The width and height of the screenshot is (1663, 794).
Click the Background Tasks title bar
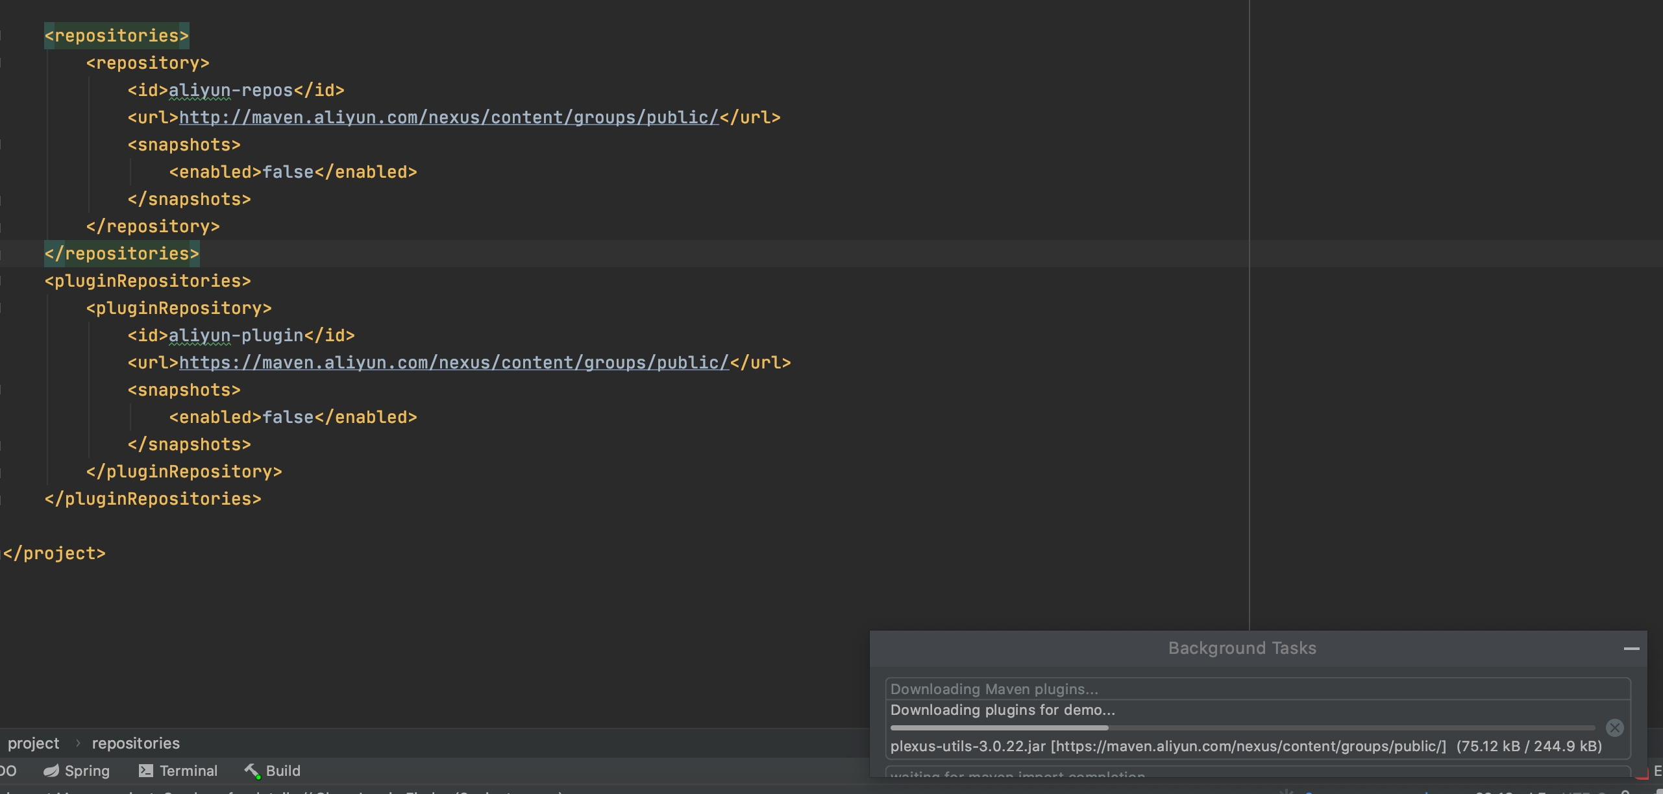[x=1241, y=648]
